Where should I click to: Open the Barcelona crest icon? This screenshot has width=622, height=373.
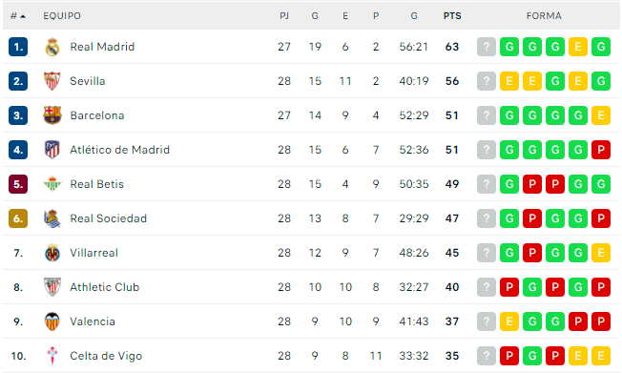coord(52,115)
